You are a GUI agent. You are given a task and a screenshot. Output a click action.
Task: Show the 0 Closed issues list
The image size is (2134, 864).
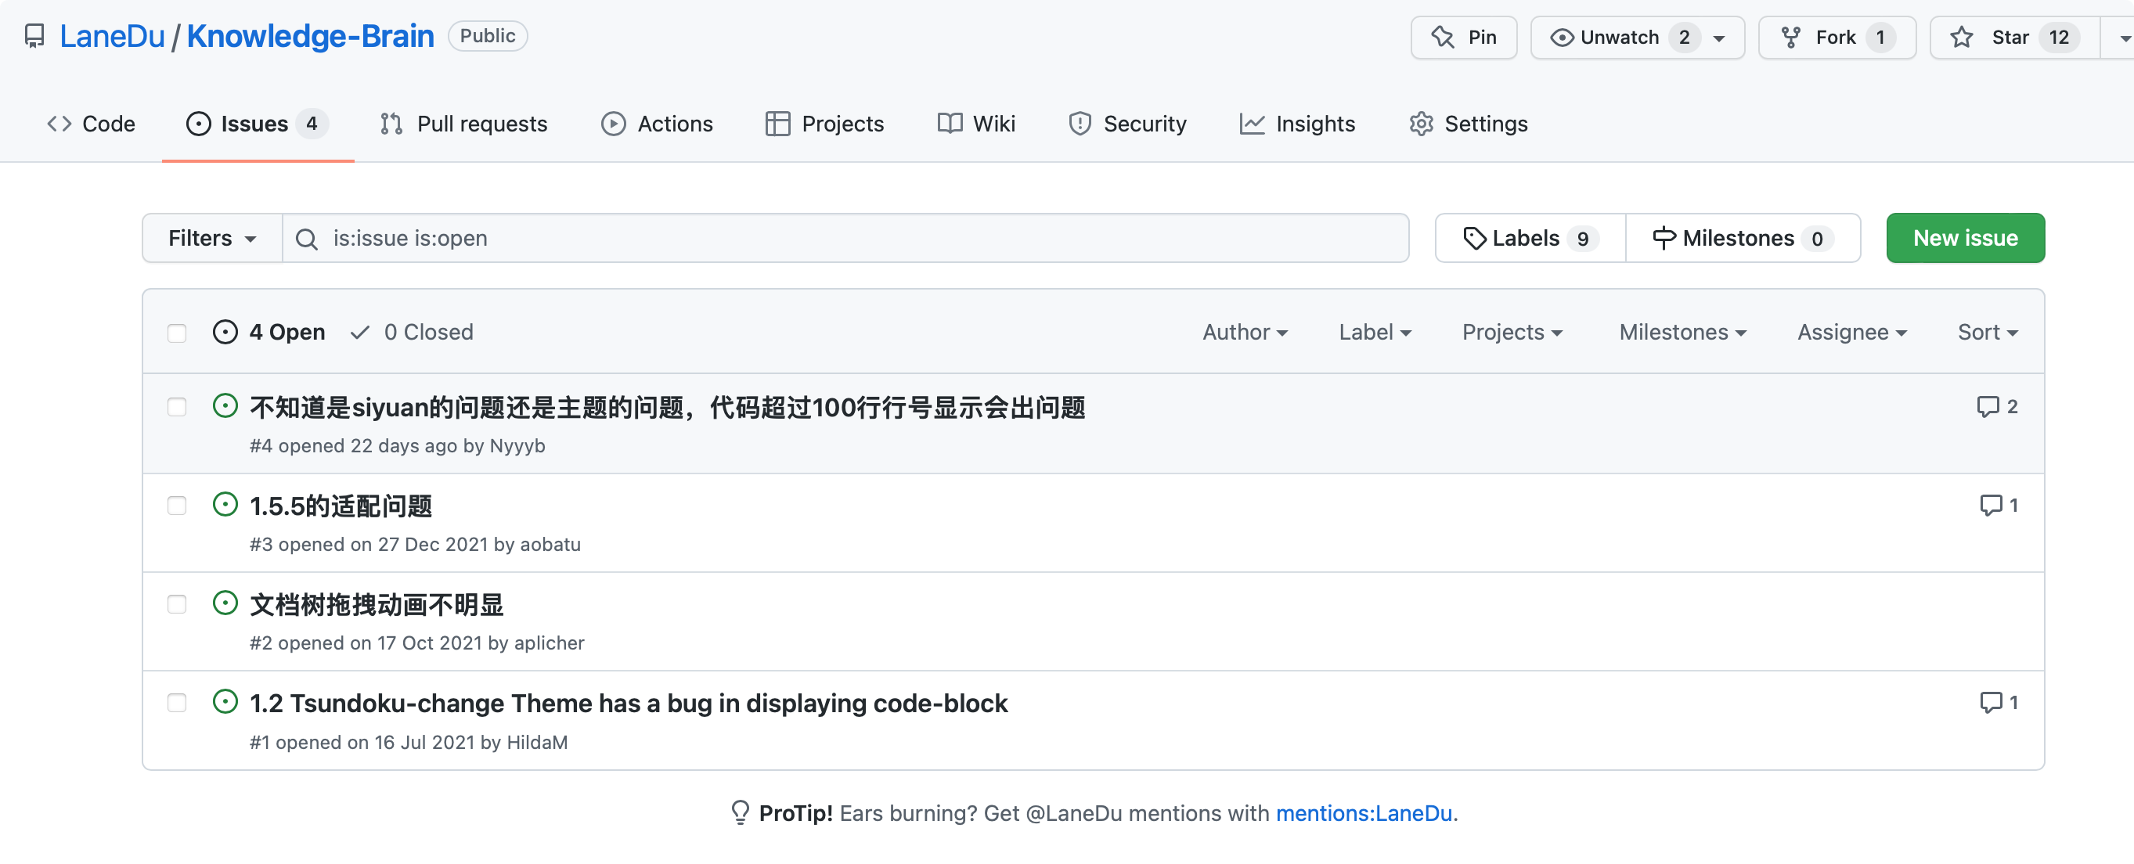(412, 332)
